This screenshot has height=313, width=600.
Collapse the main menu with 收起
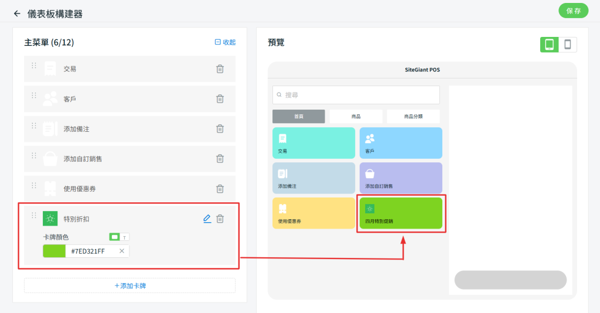tap(225, 42)
